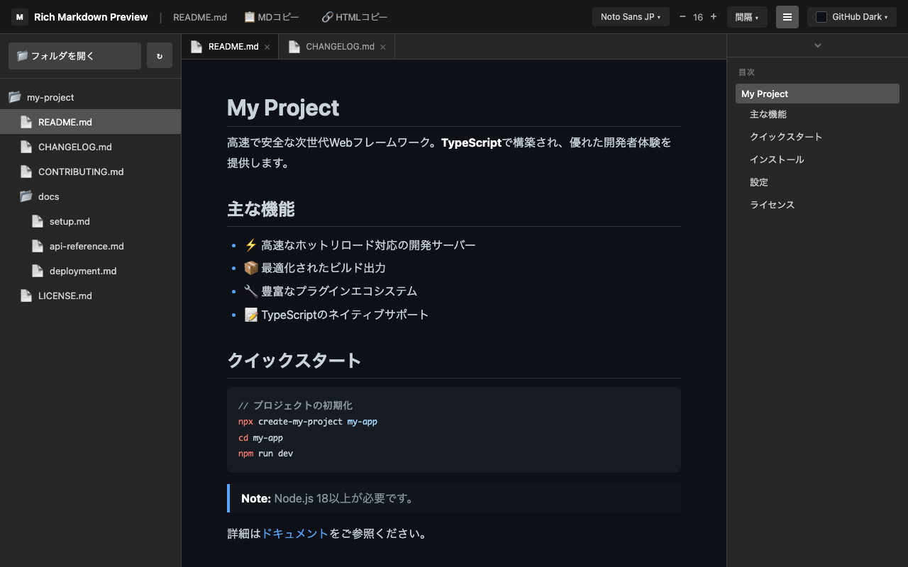908x567 pixels.
Task: Click the cd my-app code line
Action: pyautogui.click(x=260, y=438)
